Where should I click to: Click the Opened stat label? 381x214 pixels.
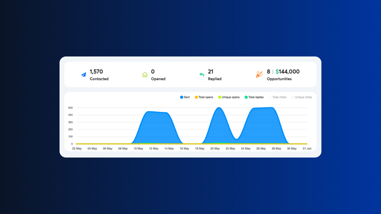point(158,79)
